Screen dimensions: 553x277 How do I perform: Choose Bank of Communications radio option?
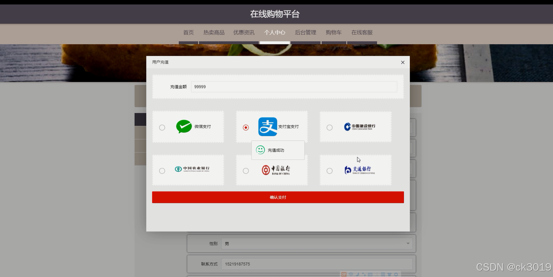330,171
